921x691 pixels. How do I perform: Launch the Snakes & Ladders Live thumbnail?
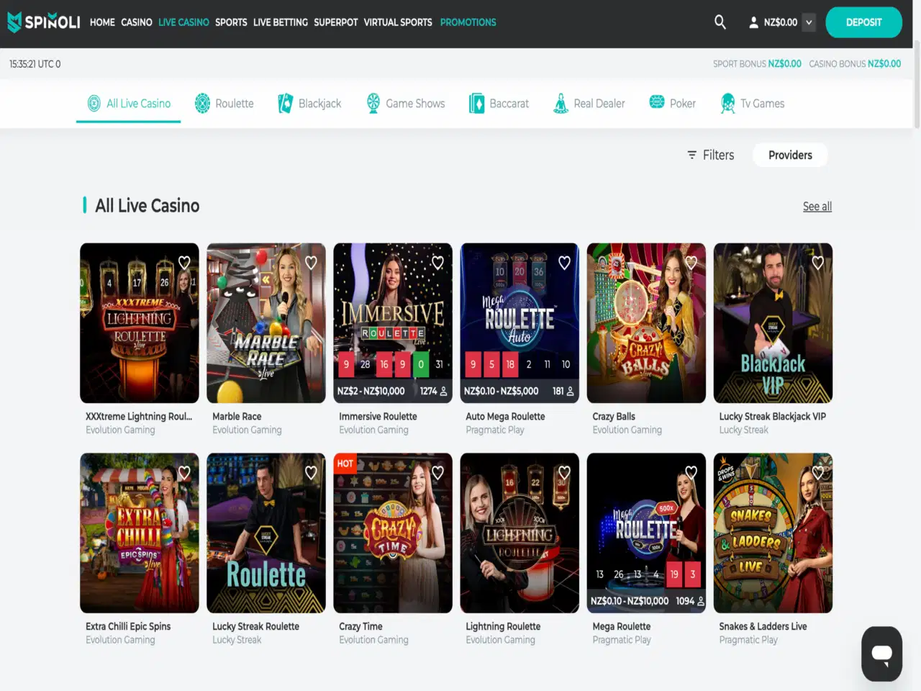tap(773, 533)
